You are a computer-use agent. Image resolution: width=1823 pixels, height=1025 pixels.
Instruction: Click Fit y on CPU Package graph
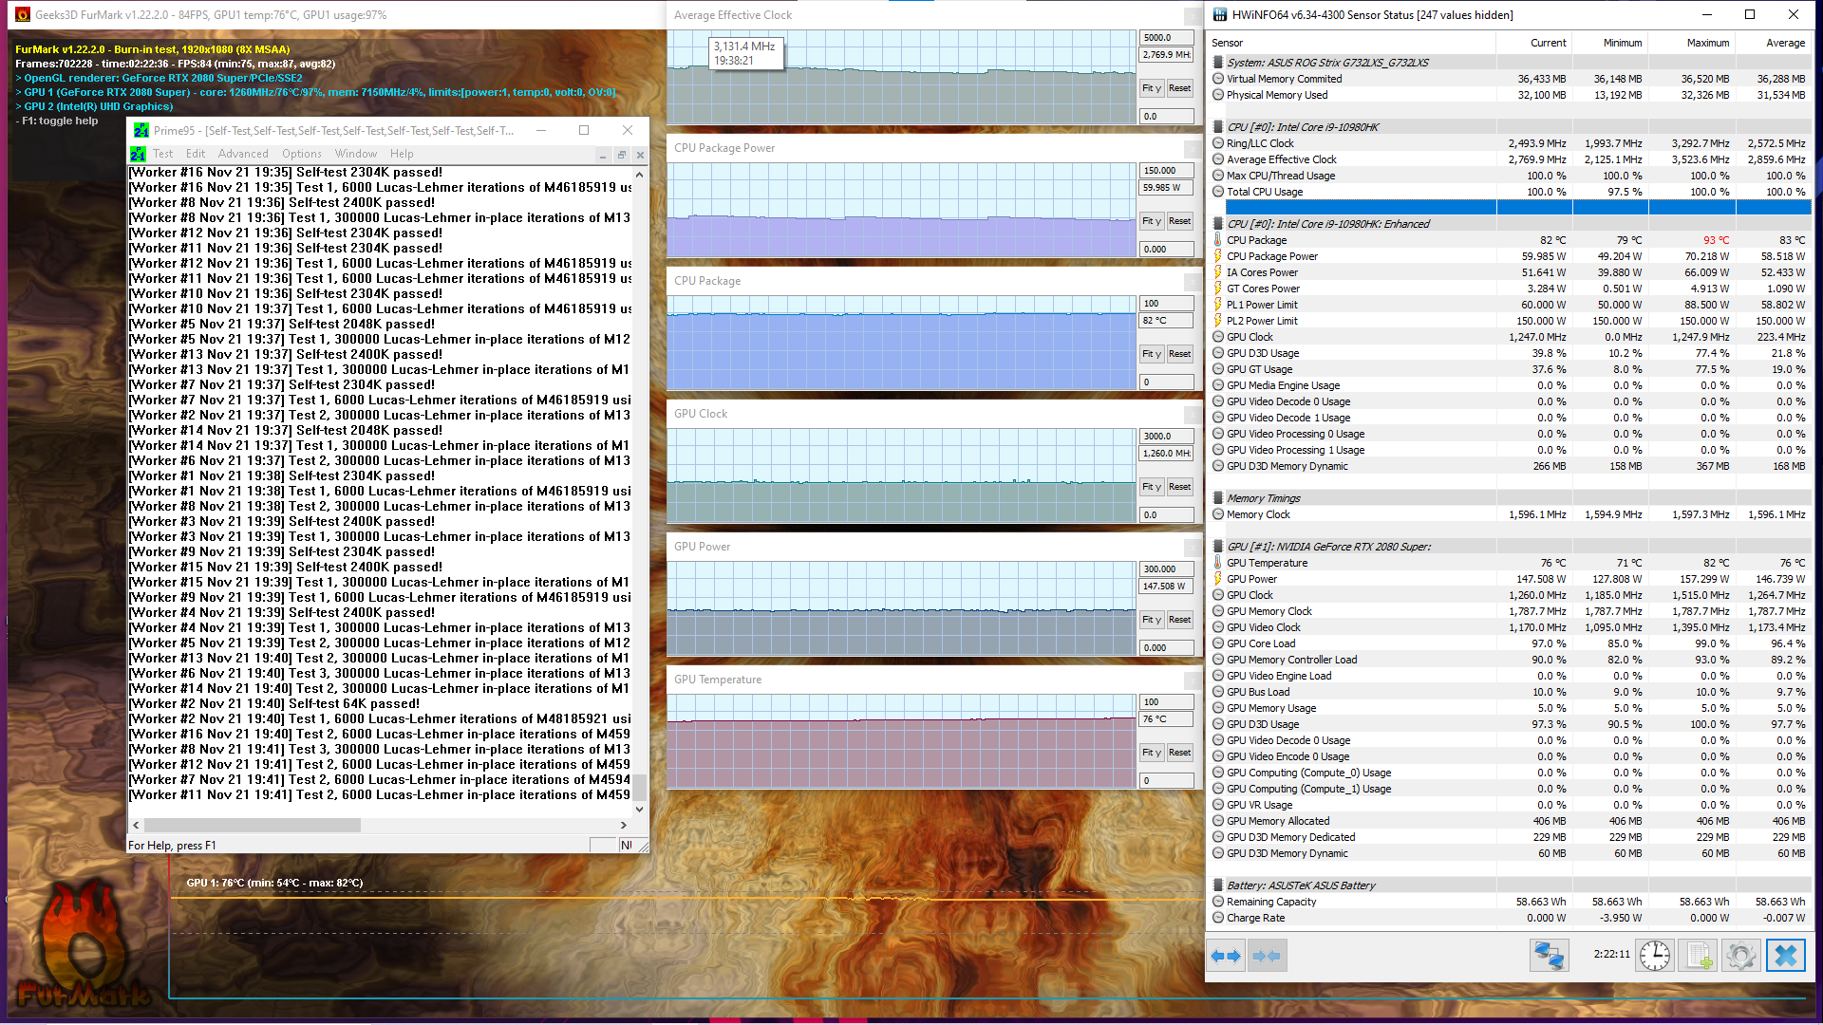1151,354
